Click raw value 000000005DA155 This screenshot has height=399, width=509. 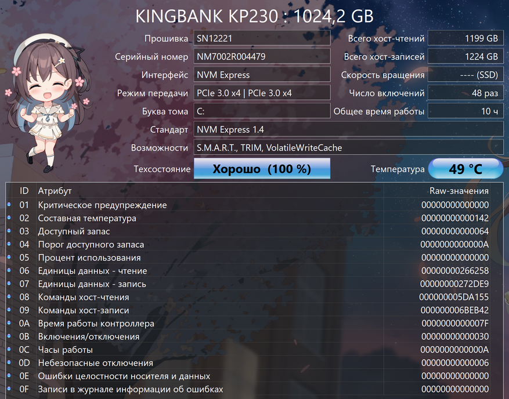pyautogui.click(x=454, y=297)
